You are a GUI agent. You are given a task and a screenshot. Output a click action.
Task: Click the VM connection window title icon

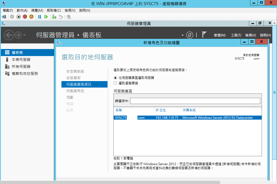tap(3, 3)
